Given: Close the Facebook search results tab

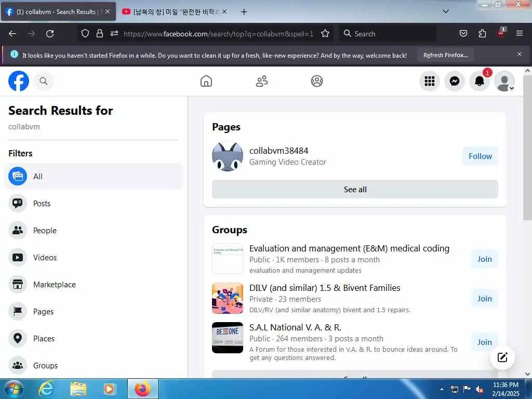Looking at the screenshot, I should tap(107, 12).
